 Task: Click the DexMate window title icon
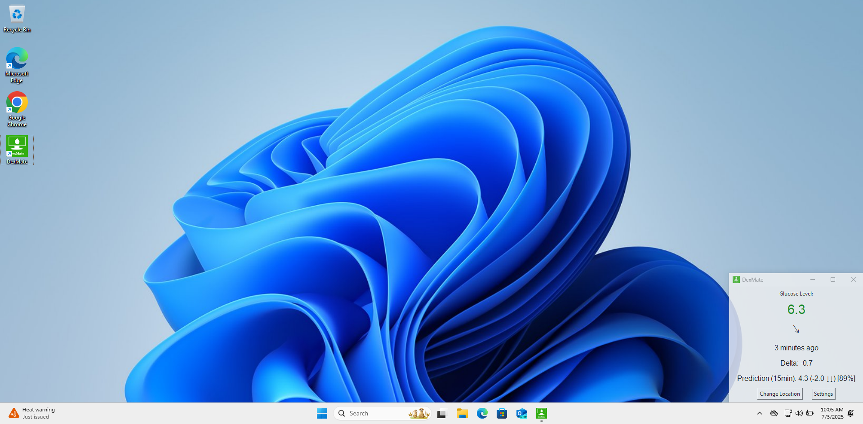point(736,279)
